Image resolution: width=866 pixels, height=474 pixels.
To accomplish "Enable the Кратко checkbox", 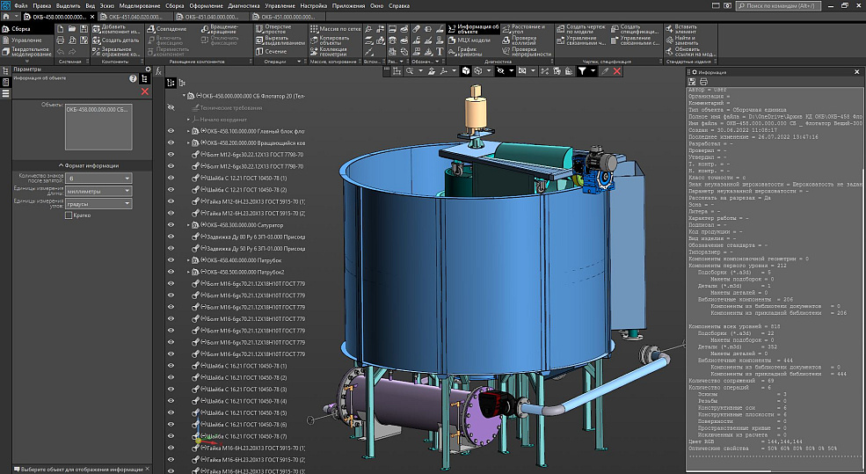I will pos(69,215).
